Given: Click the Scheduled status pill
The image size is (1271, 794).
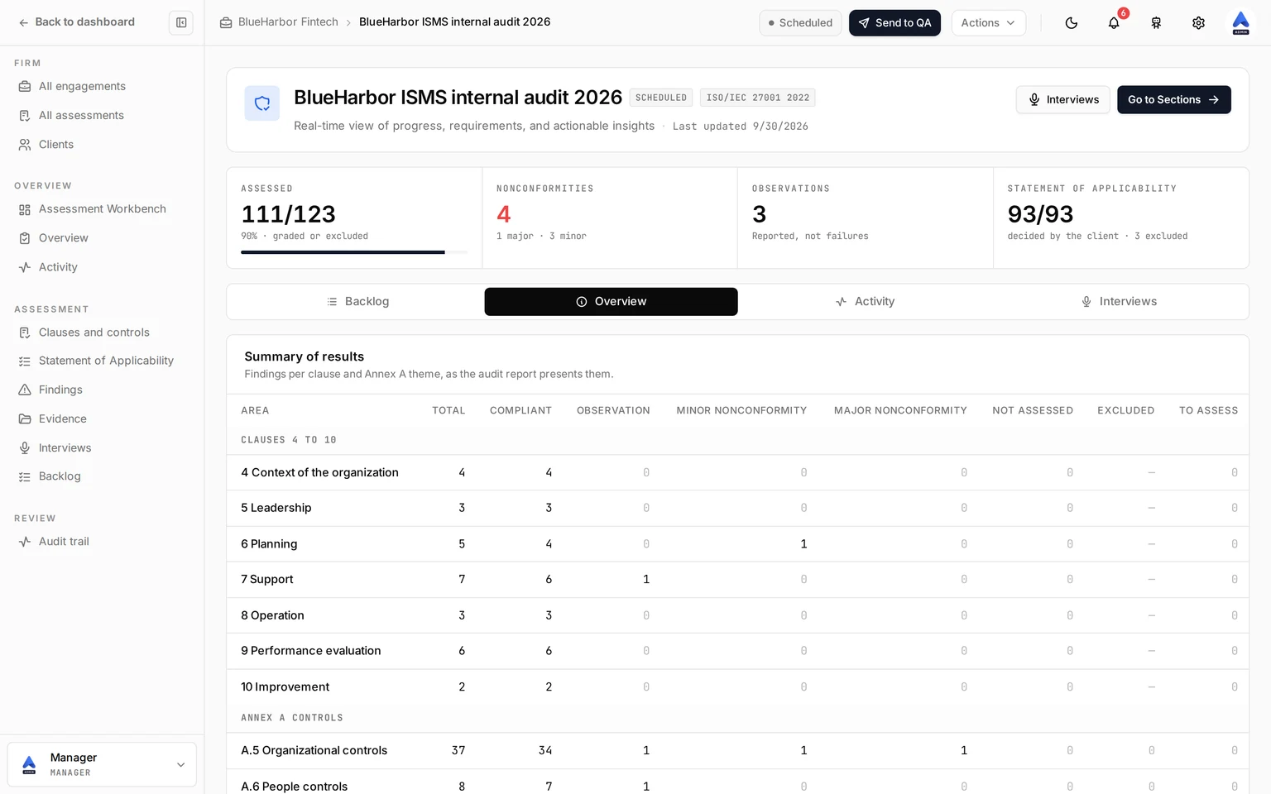Looking at the screenshot, I should (x=800, y=22).
